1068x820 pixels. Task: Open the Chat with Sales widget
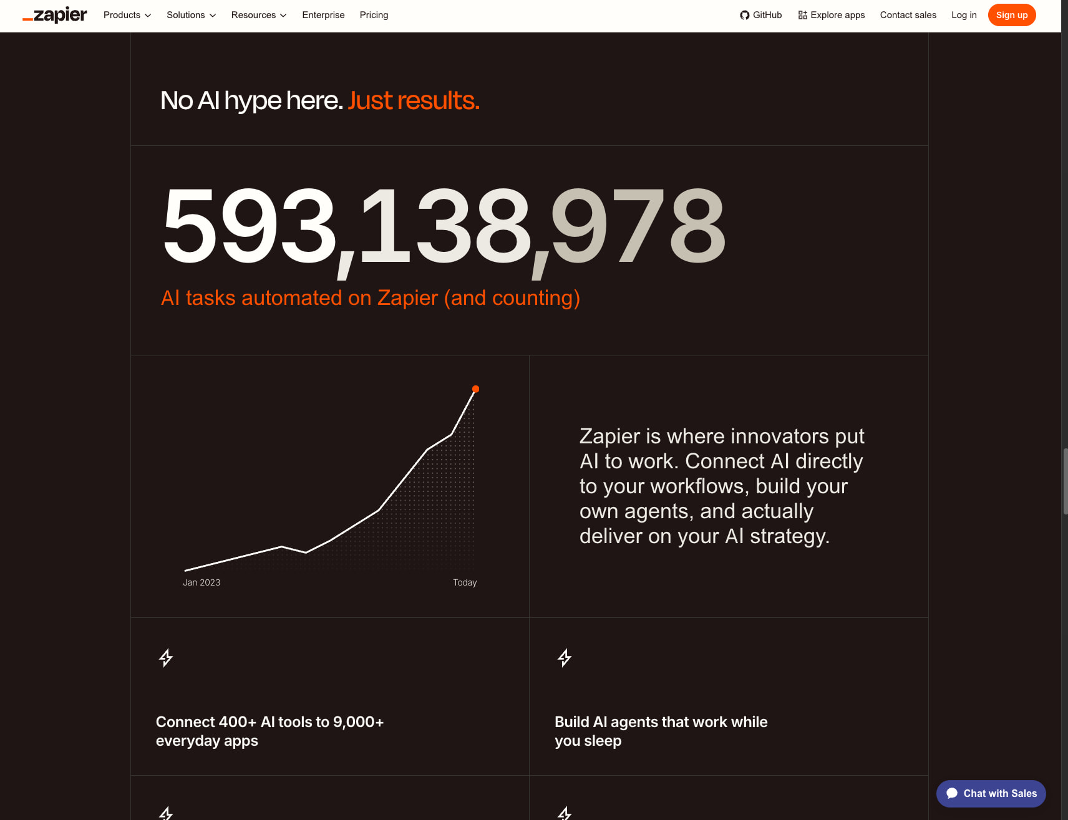pyautogui.click(x=991, y=793)
